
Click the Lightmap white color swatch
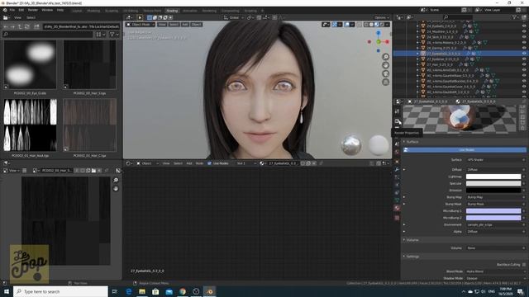(493, 177)
